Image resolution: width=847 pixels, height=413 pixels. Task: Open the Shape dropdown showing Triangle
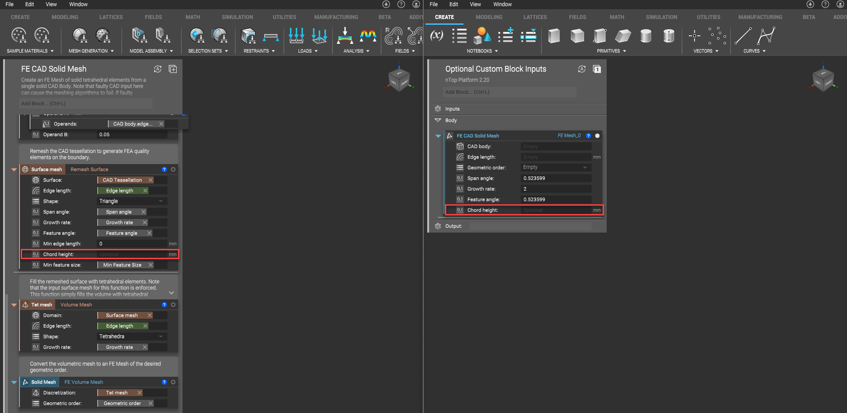(x=132, y=201)
